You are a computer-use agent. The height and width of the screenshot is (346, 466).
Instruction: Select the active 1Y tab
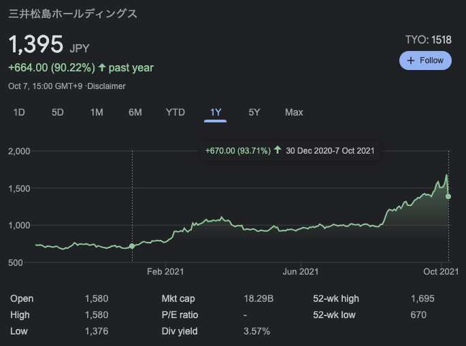click(x=216, y=112)
